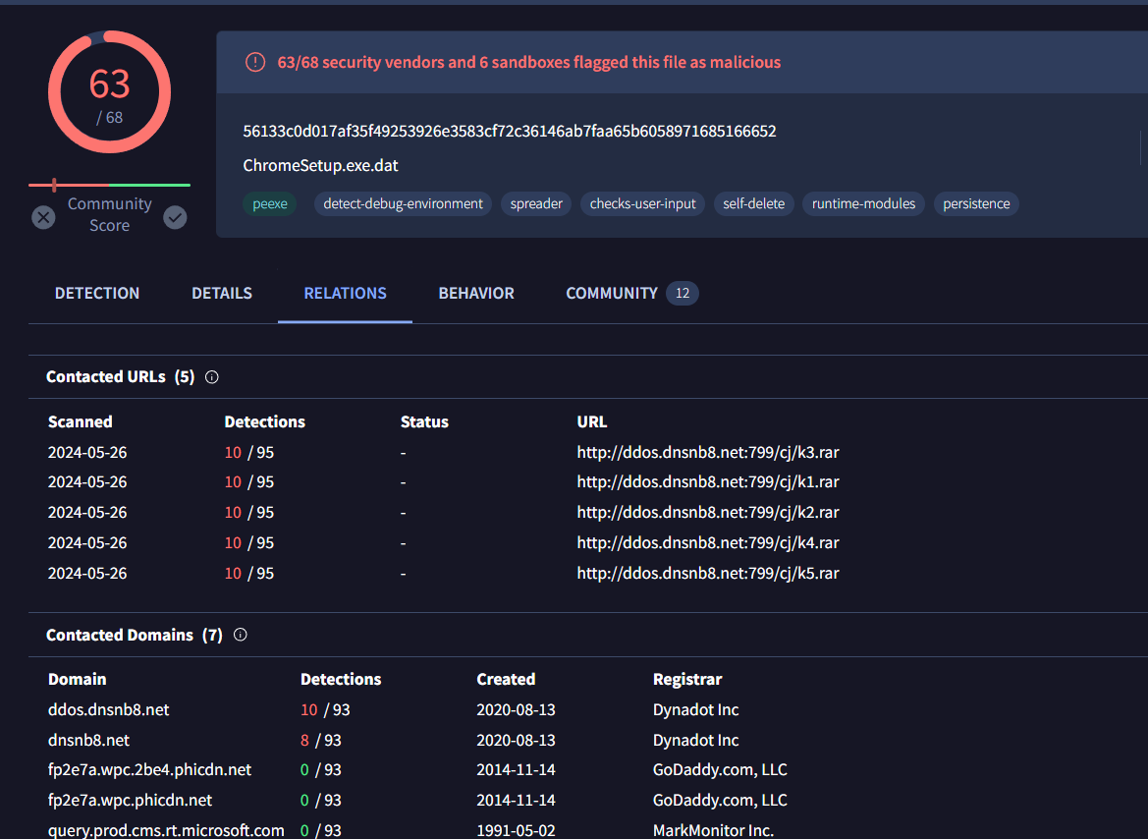This screenshot has width=1148, height=839.
Task: Click the 63/68 detection score circle
Action: click(109, 92)
